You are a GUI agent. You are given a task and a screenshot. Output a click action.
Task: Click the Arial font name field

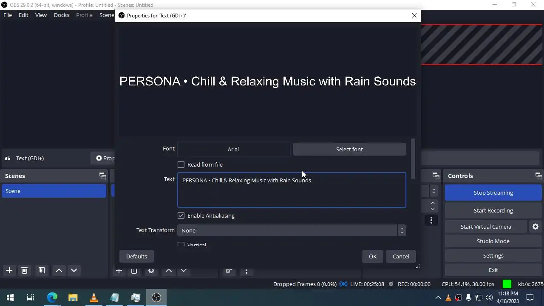pos(233,149)
